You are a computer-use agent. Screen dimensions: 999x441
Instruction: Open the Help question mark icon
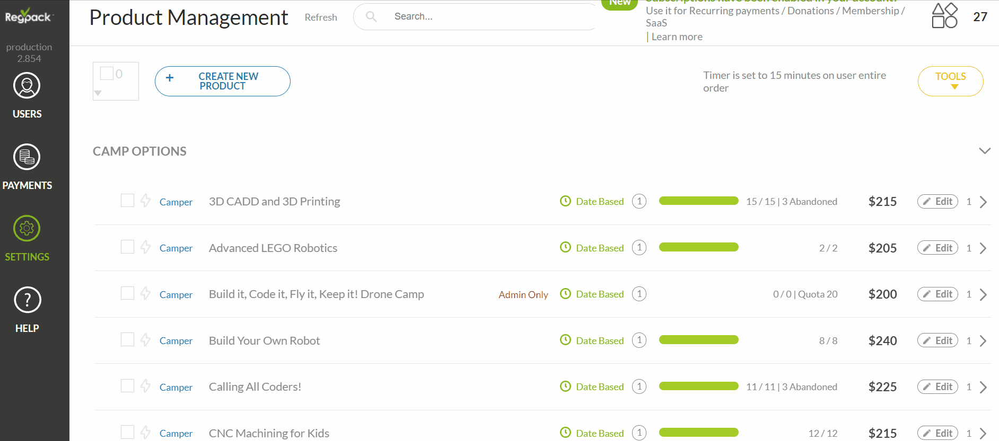[x=27, y=300]
